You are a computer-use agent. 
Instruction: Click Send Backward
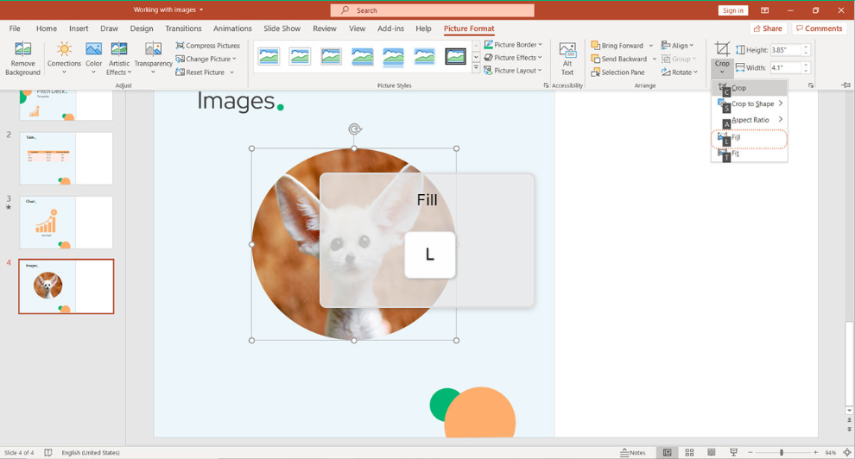tap(619, 59)
